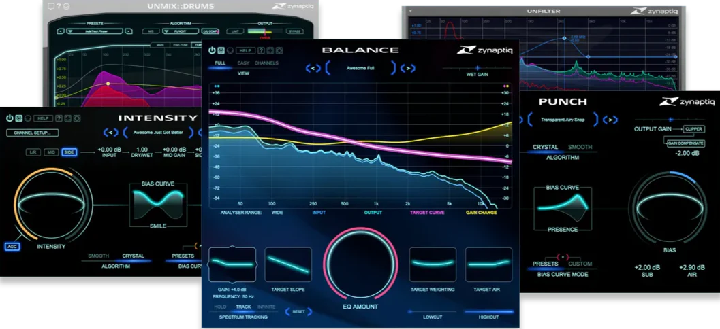The image size is (720, 329).
Task: Switch Balance view to FULL
Action: tap(221, 63)
